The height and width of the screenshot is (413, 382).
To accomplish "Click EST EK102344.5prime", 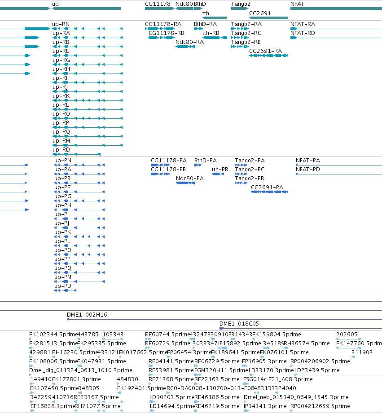I will [x=53, y=335].
